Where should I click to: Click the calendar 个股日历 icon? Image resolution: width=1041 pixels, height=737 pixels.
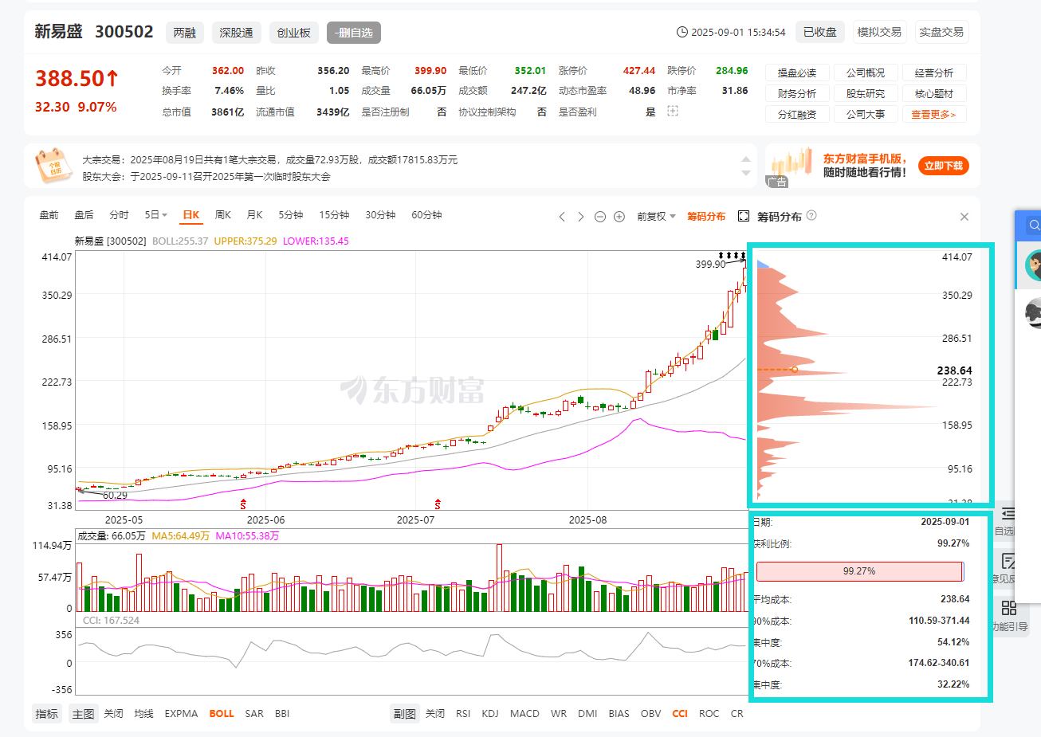[x=53, y=167]
